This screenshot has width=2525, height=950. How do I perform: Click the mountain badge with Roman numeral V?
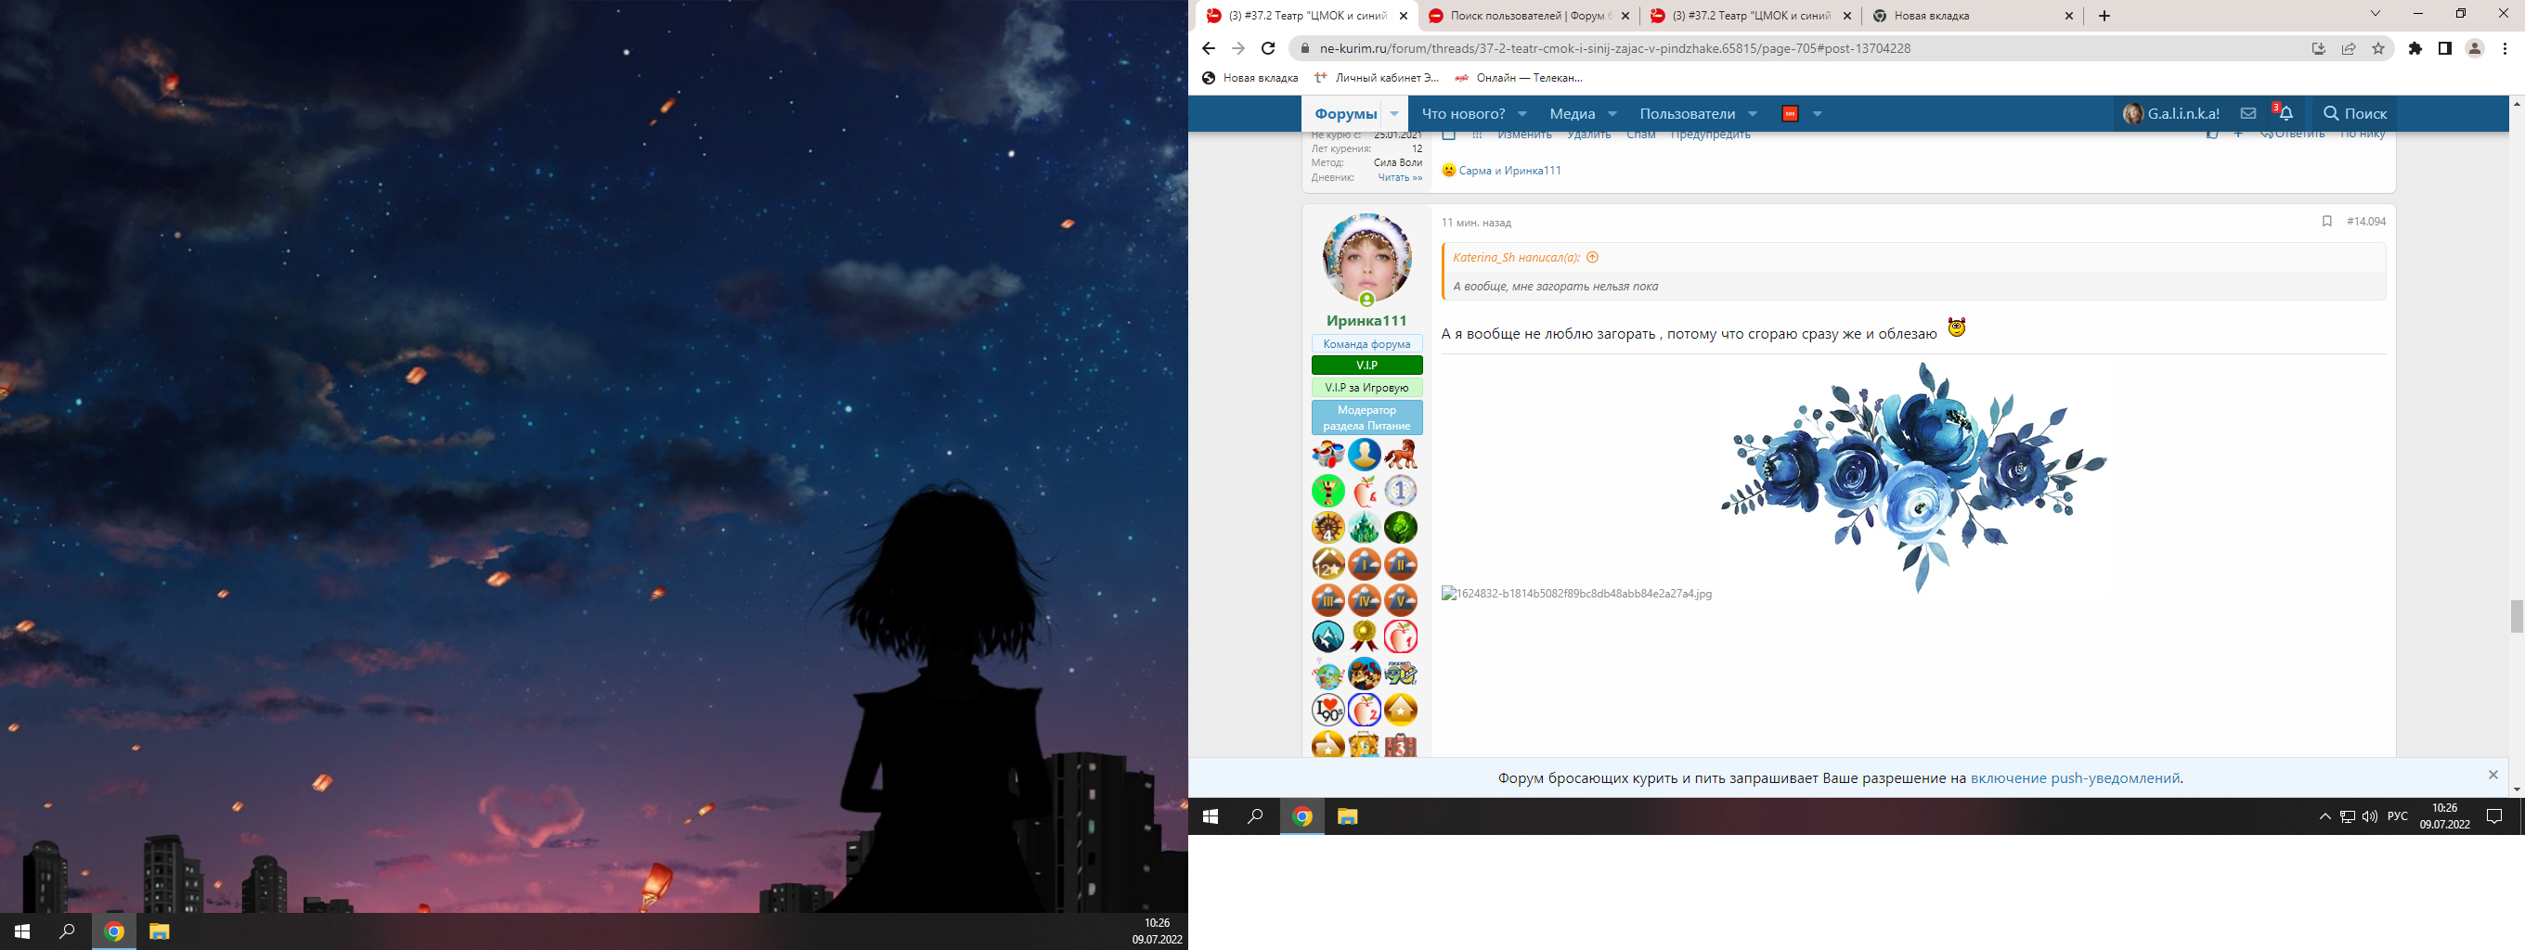pyautogui.click(x=1401, y=600)
